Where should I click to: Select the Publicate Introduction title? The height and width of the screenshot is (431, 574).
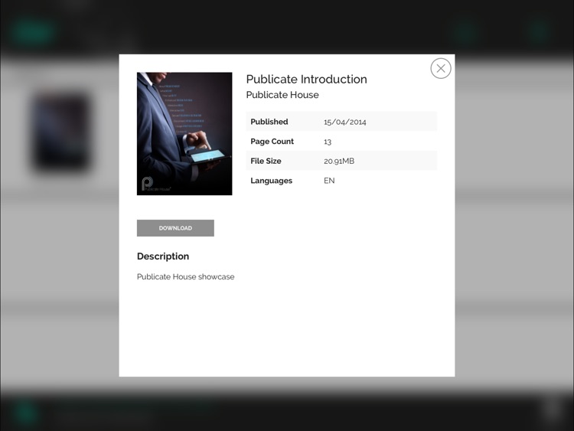pos(306,79)
